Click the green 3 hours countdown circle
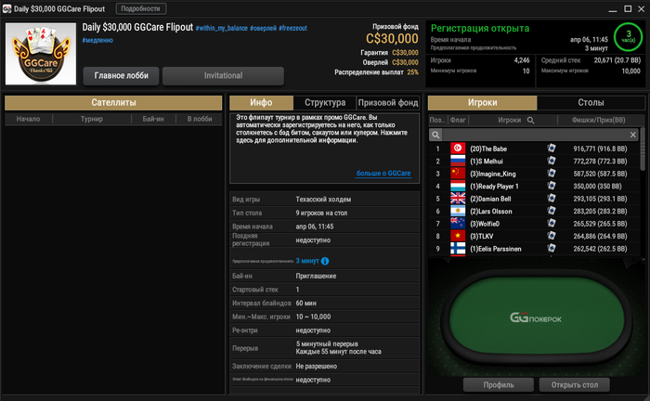The width and height of the screenshot is (650, 401). (628, 37)
